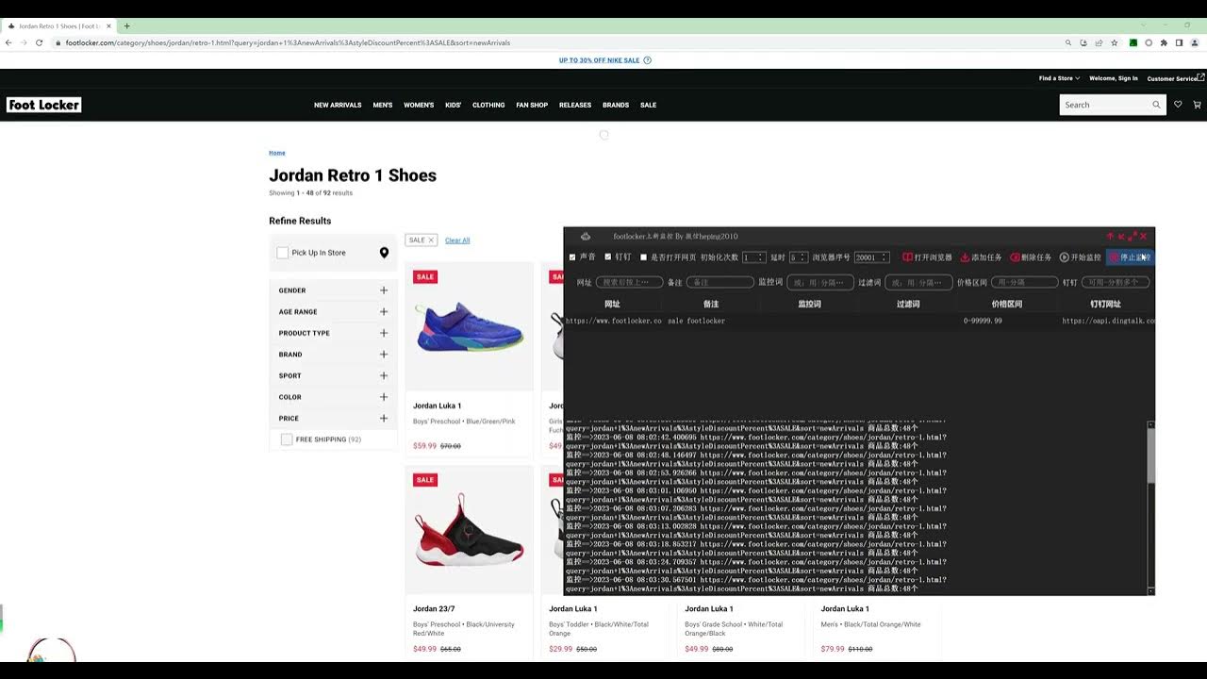1207x679 pixels.
Task: Open the SALE menu item
Action: (x=649, y=105)
